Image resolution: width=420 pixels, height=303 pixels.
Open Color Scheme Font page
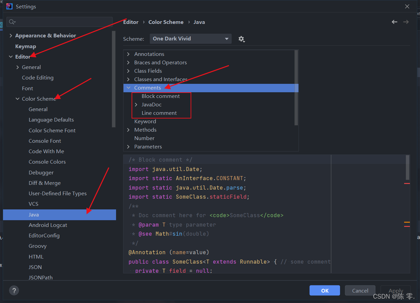coord(52,131)
